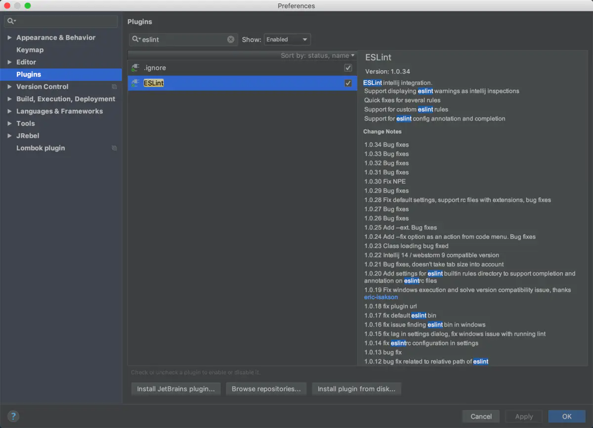This screenshot has width=593, height=428.
Task: Click the 1.0.30 Fix NPE note
Action: click(x=385, y=182)
